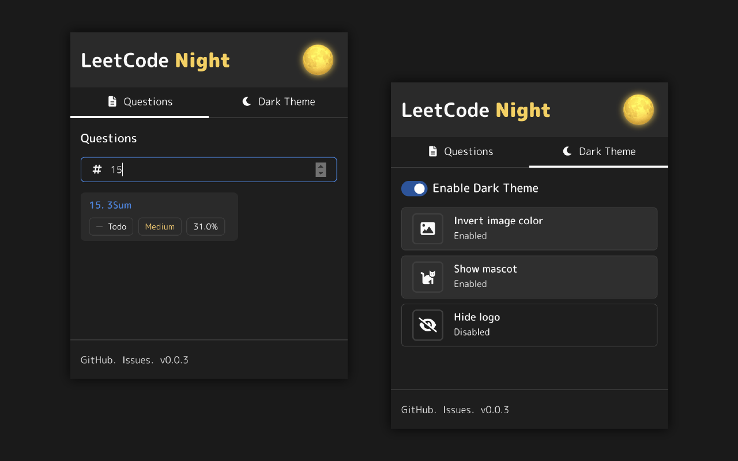Click the moon logo in the right popup
The height and width of the screenshot is (461, 738).
point(639,109)
